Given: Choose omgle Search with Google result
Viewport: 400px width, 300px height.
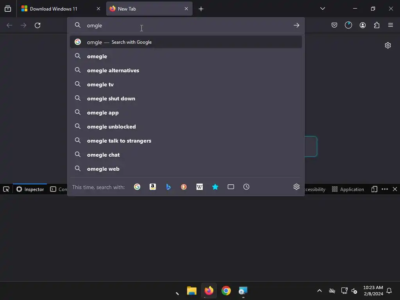Looking at the screenshot, I should (186, 42).
